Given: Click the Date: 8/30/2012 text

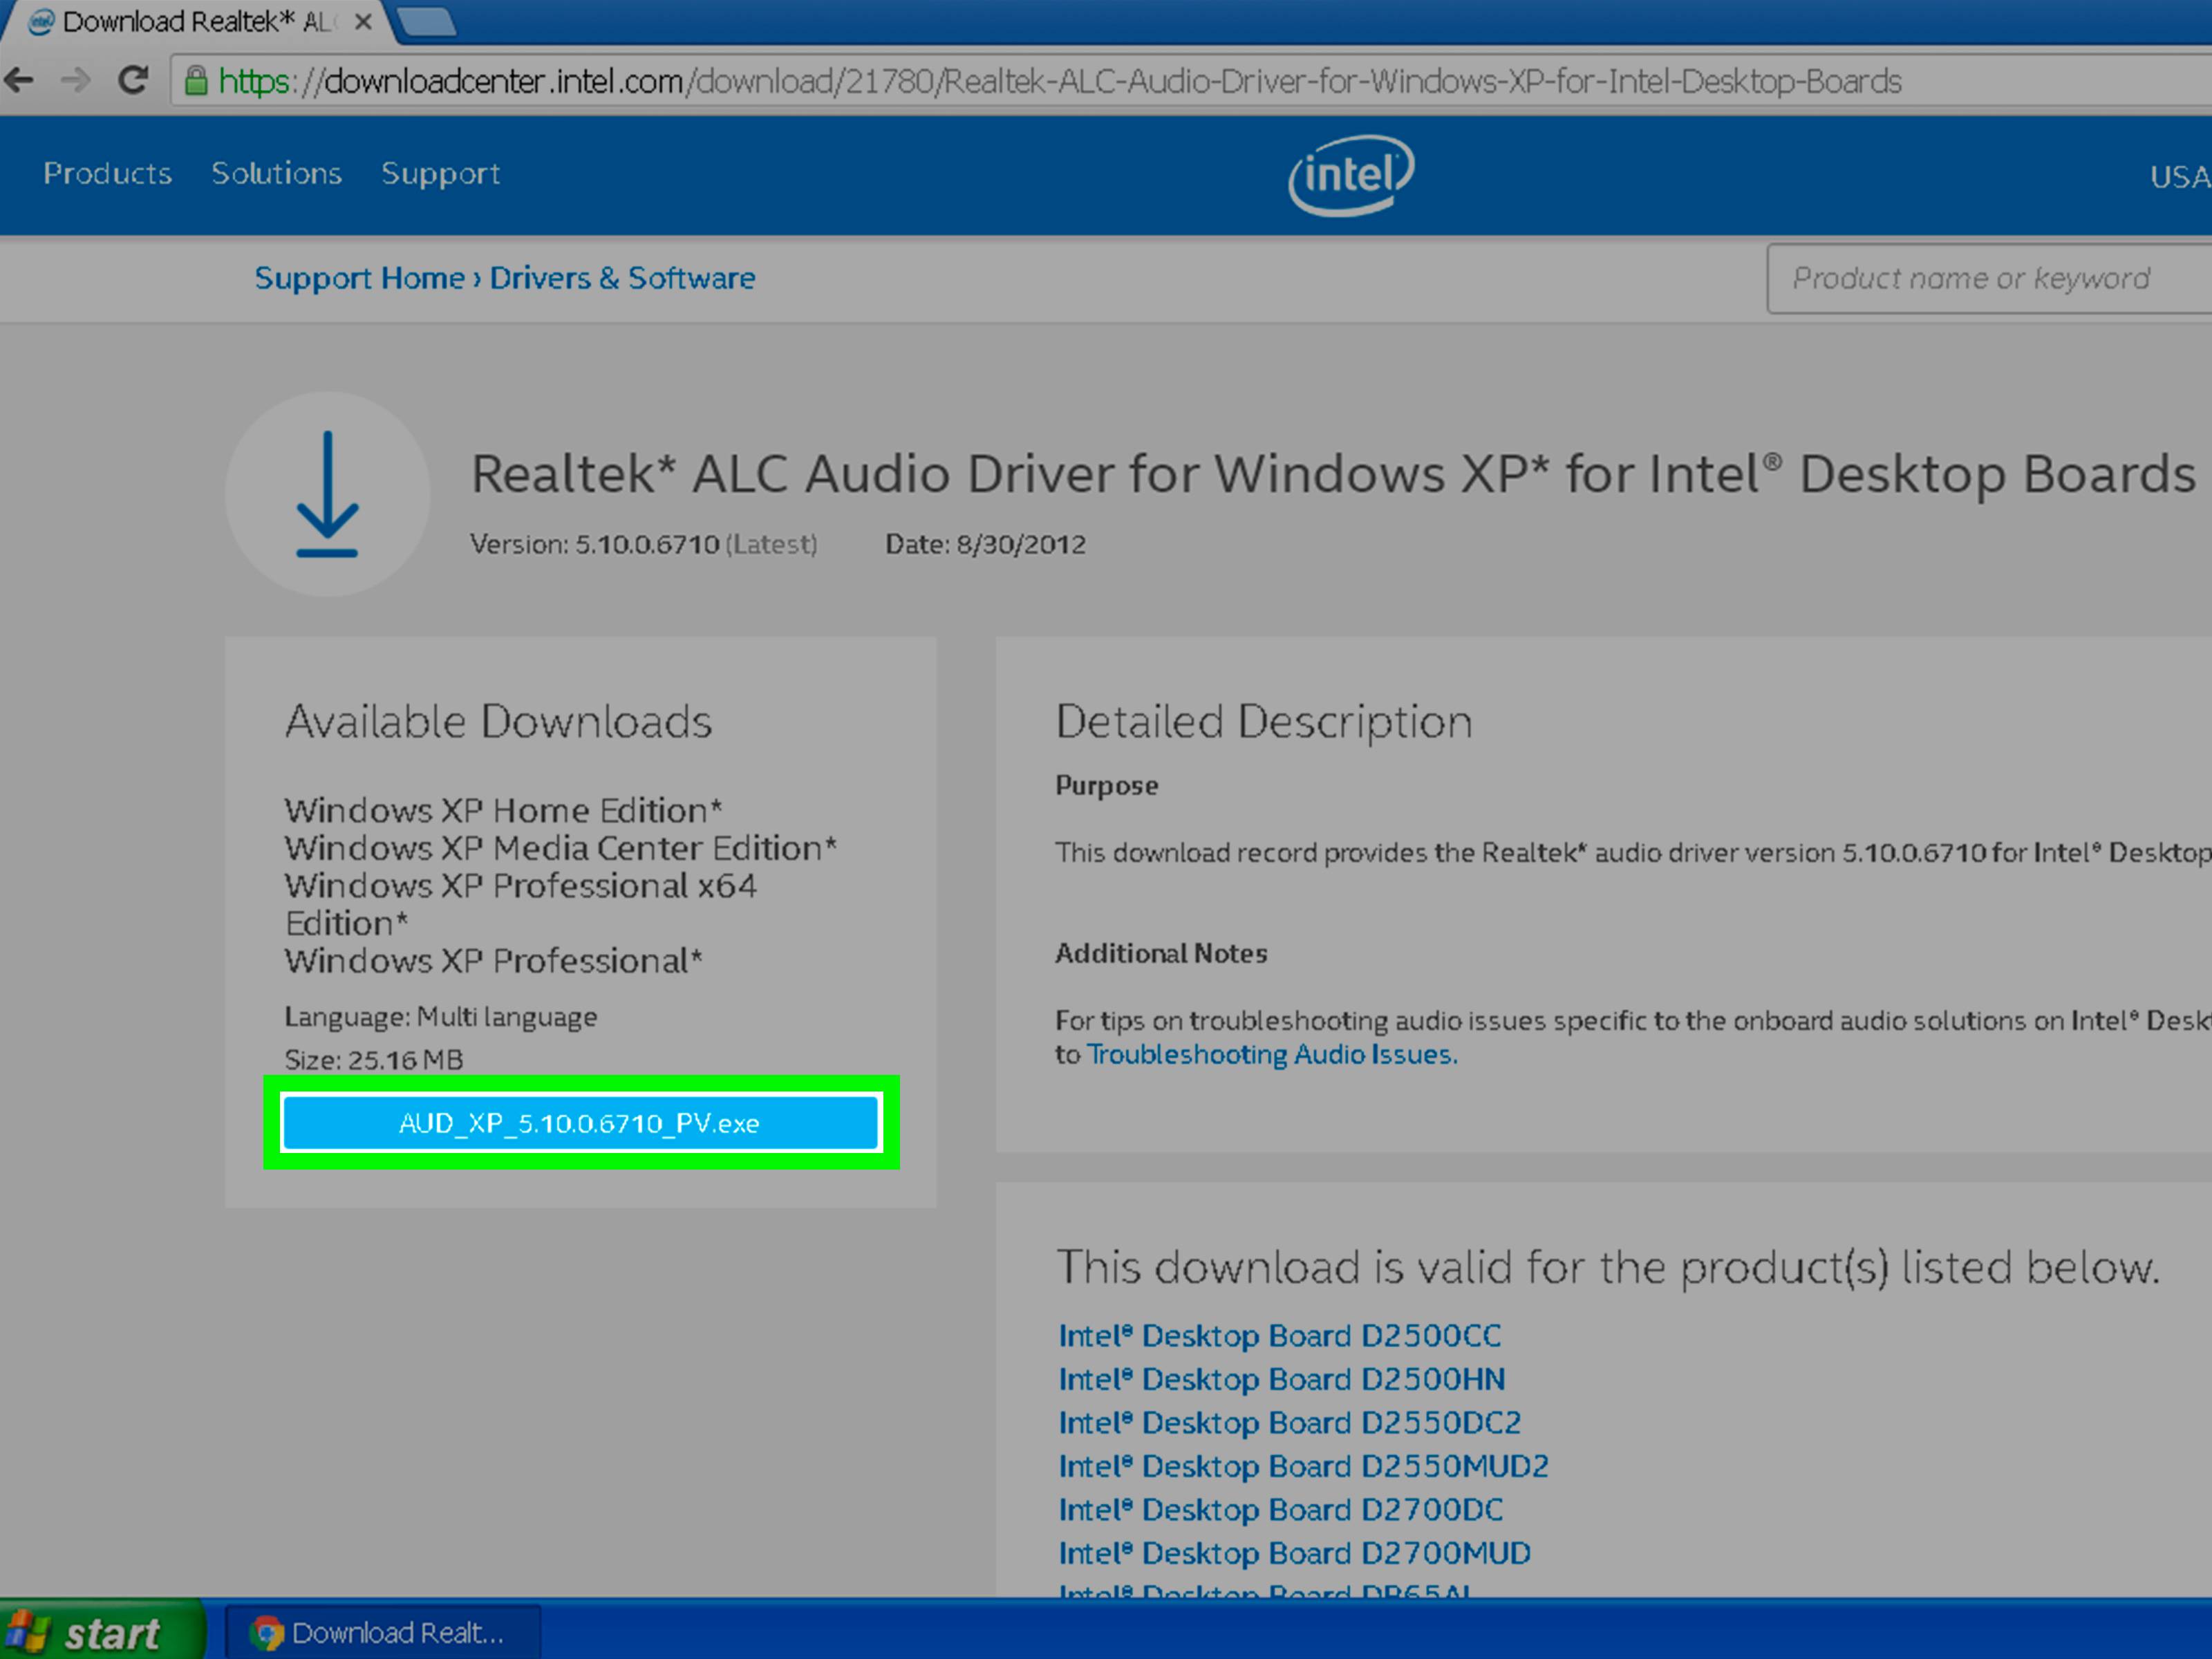Looking at the screenshot, I should [x=985, y=545].
